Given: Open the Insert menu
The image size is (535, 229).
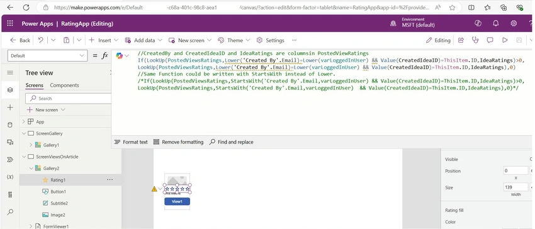Looking at the screenshot, I should coord(104,40).
